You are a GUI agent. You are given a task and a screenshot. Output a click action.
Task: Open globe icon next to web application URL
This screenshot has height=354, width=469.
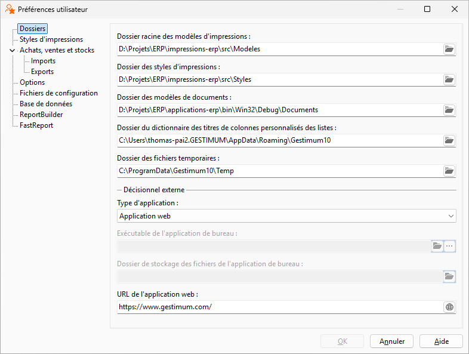[449, 307]
